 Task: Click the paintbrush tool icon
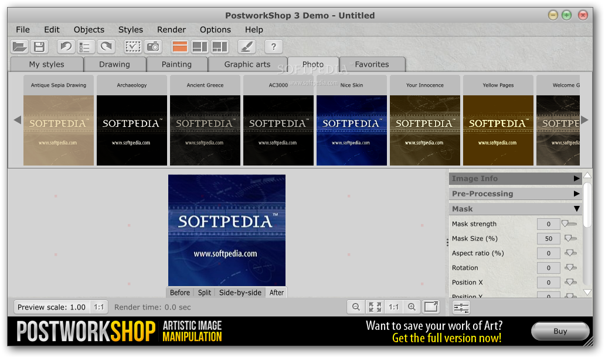pos(247,47)
